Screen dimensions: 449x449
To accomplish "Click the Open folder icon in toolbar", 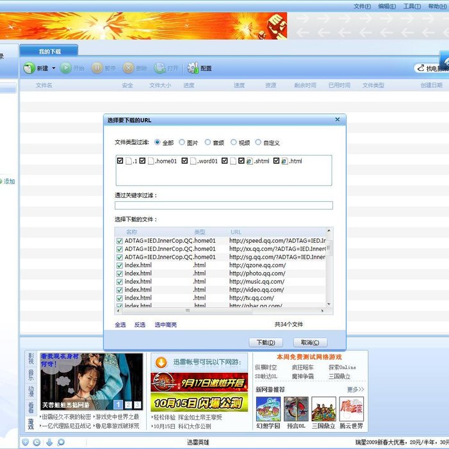I will [x=159, y=68].
